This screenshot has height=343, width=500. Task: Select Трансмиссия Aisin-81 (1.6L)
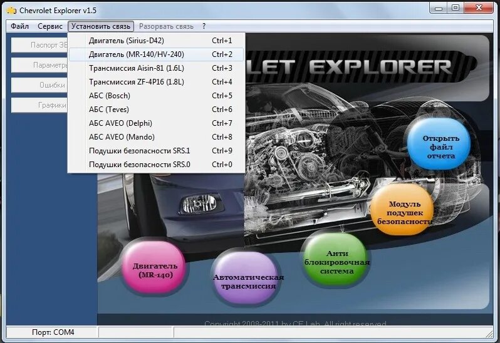pyautogui.click(x=156, y=68)
